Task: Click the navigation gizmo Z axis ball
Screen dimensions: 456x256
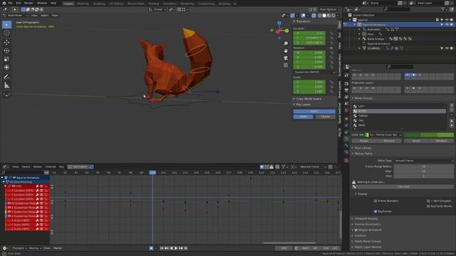Action: tap(279, 23)
